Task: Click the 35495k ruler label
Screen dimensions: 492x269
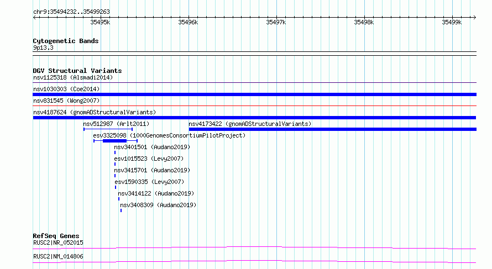Action: coord(100,22)
